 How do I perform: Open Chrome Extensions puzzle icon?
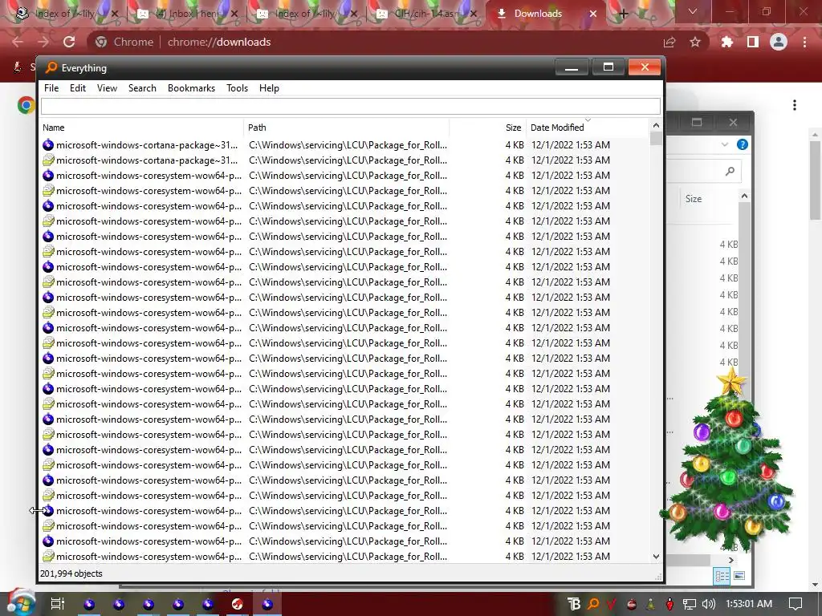click(727, 42)
